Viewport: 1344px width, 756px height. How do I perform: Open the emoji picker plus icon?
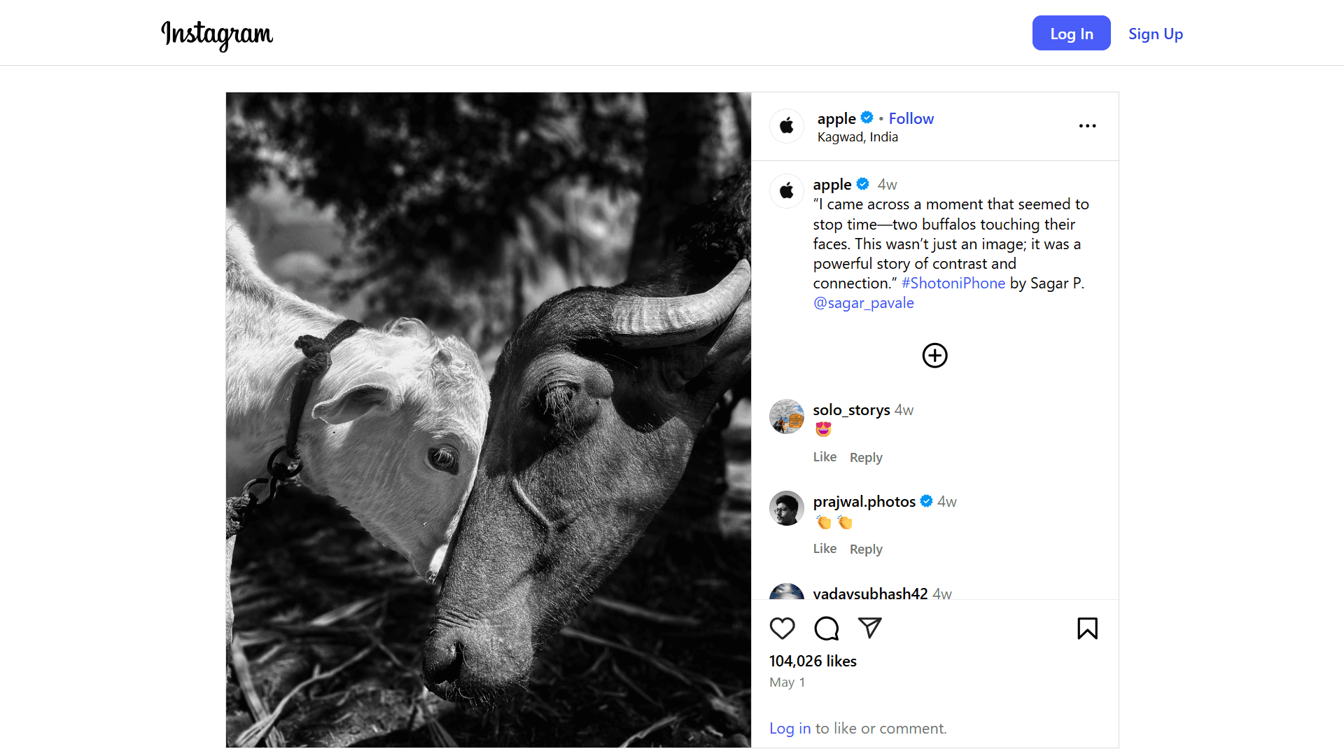[x=934, y=355]
